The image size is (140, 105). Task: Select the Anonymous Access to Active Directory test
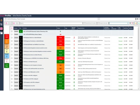coord(32,55)
